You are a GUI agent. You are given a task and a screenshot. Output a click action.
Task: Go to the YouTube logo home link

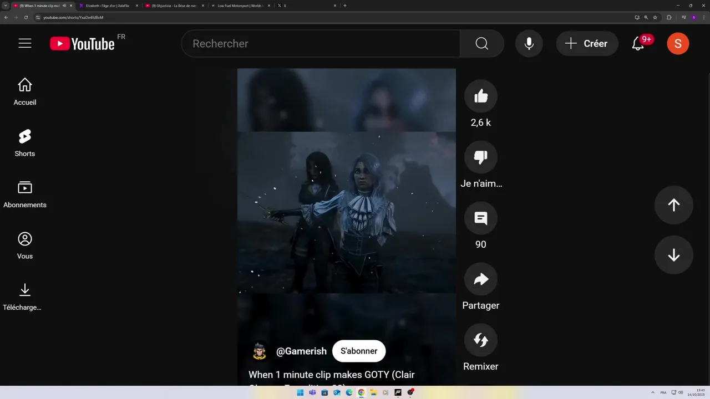pos(83,44)
